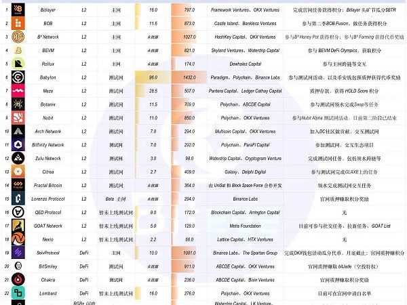Screen dimensions: 407x305
Task: Click the Babylon logo icon
Action: [x=18, y=77]
